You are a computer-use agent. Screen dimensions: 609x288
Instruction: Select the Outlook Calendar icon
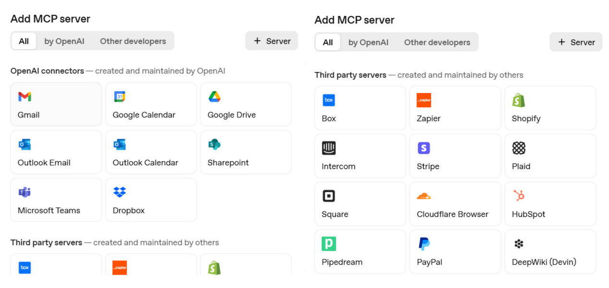[x=119, y=144]
